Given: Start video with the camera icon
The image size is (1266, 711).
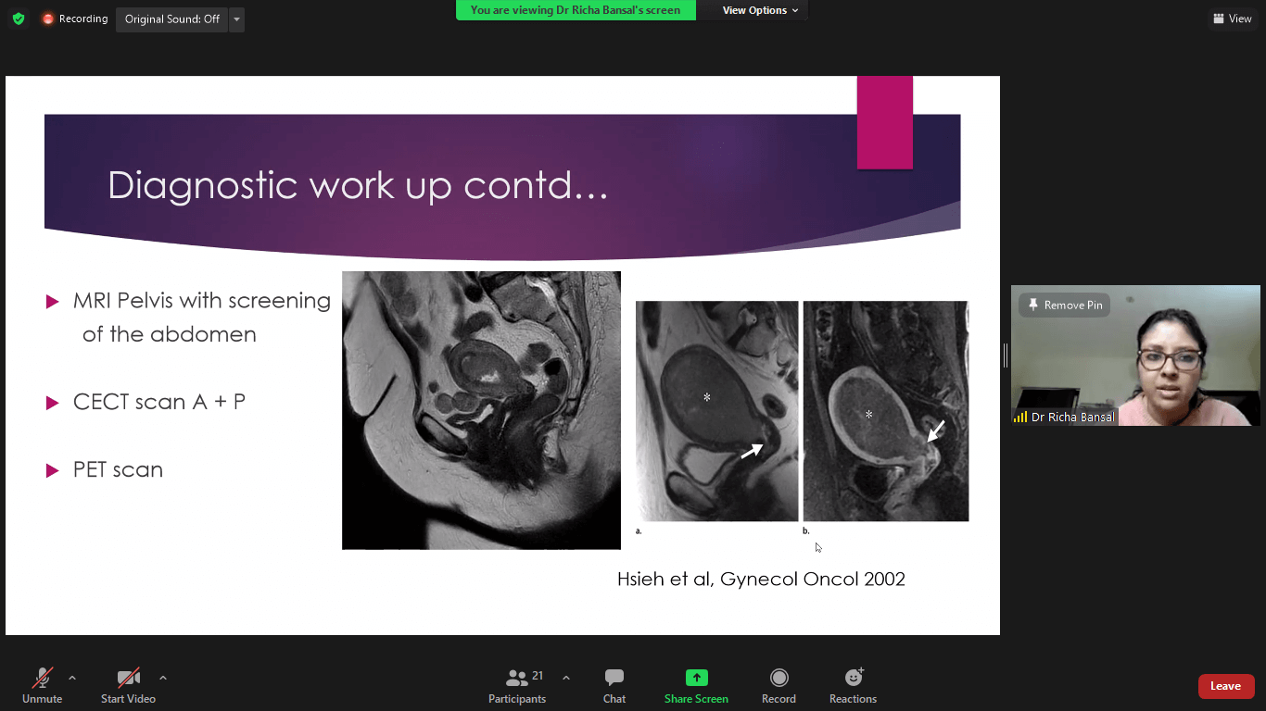Looking at the screenshot, I should (x=128, y=685).
